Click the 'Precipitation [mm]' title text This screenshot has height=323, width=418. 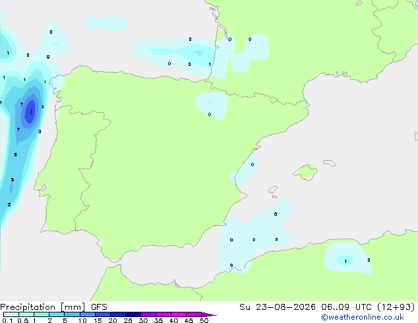[43, 307]
